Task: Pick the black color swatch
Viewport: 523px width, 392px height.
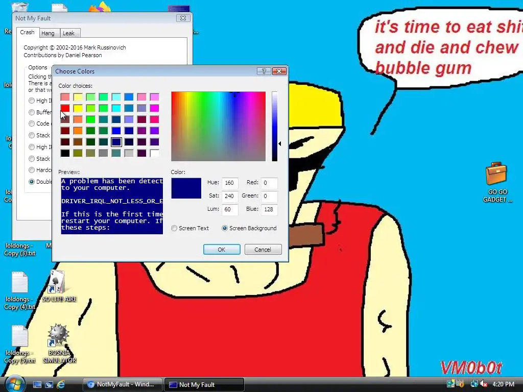Action: (x=65, y=153)
